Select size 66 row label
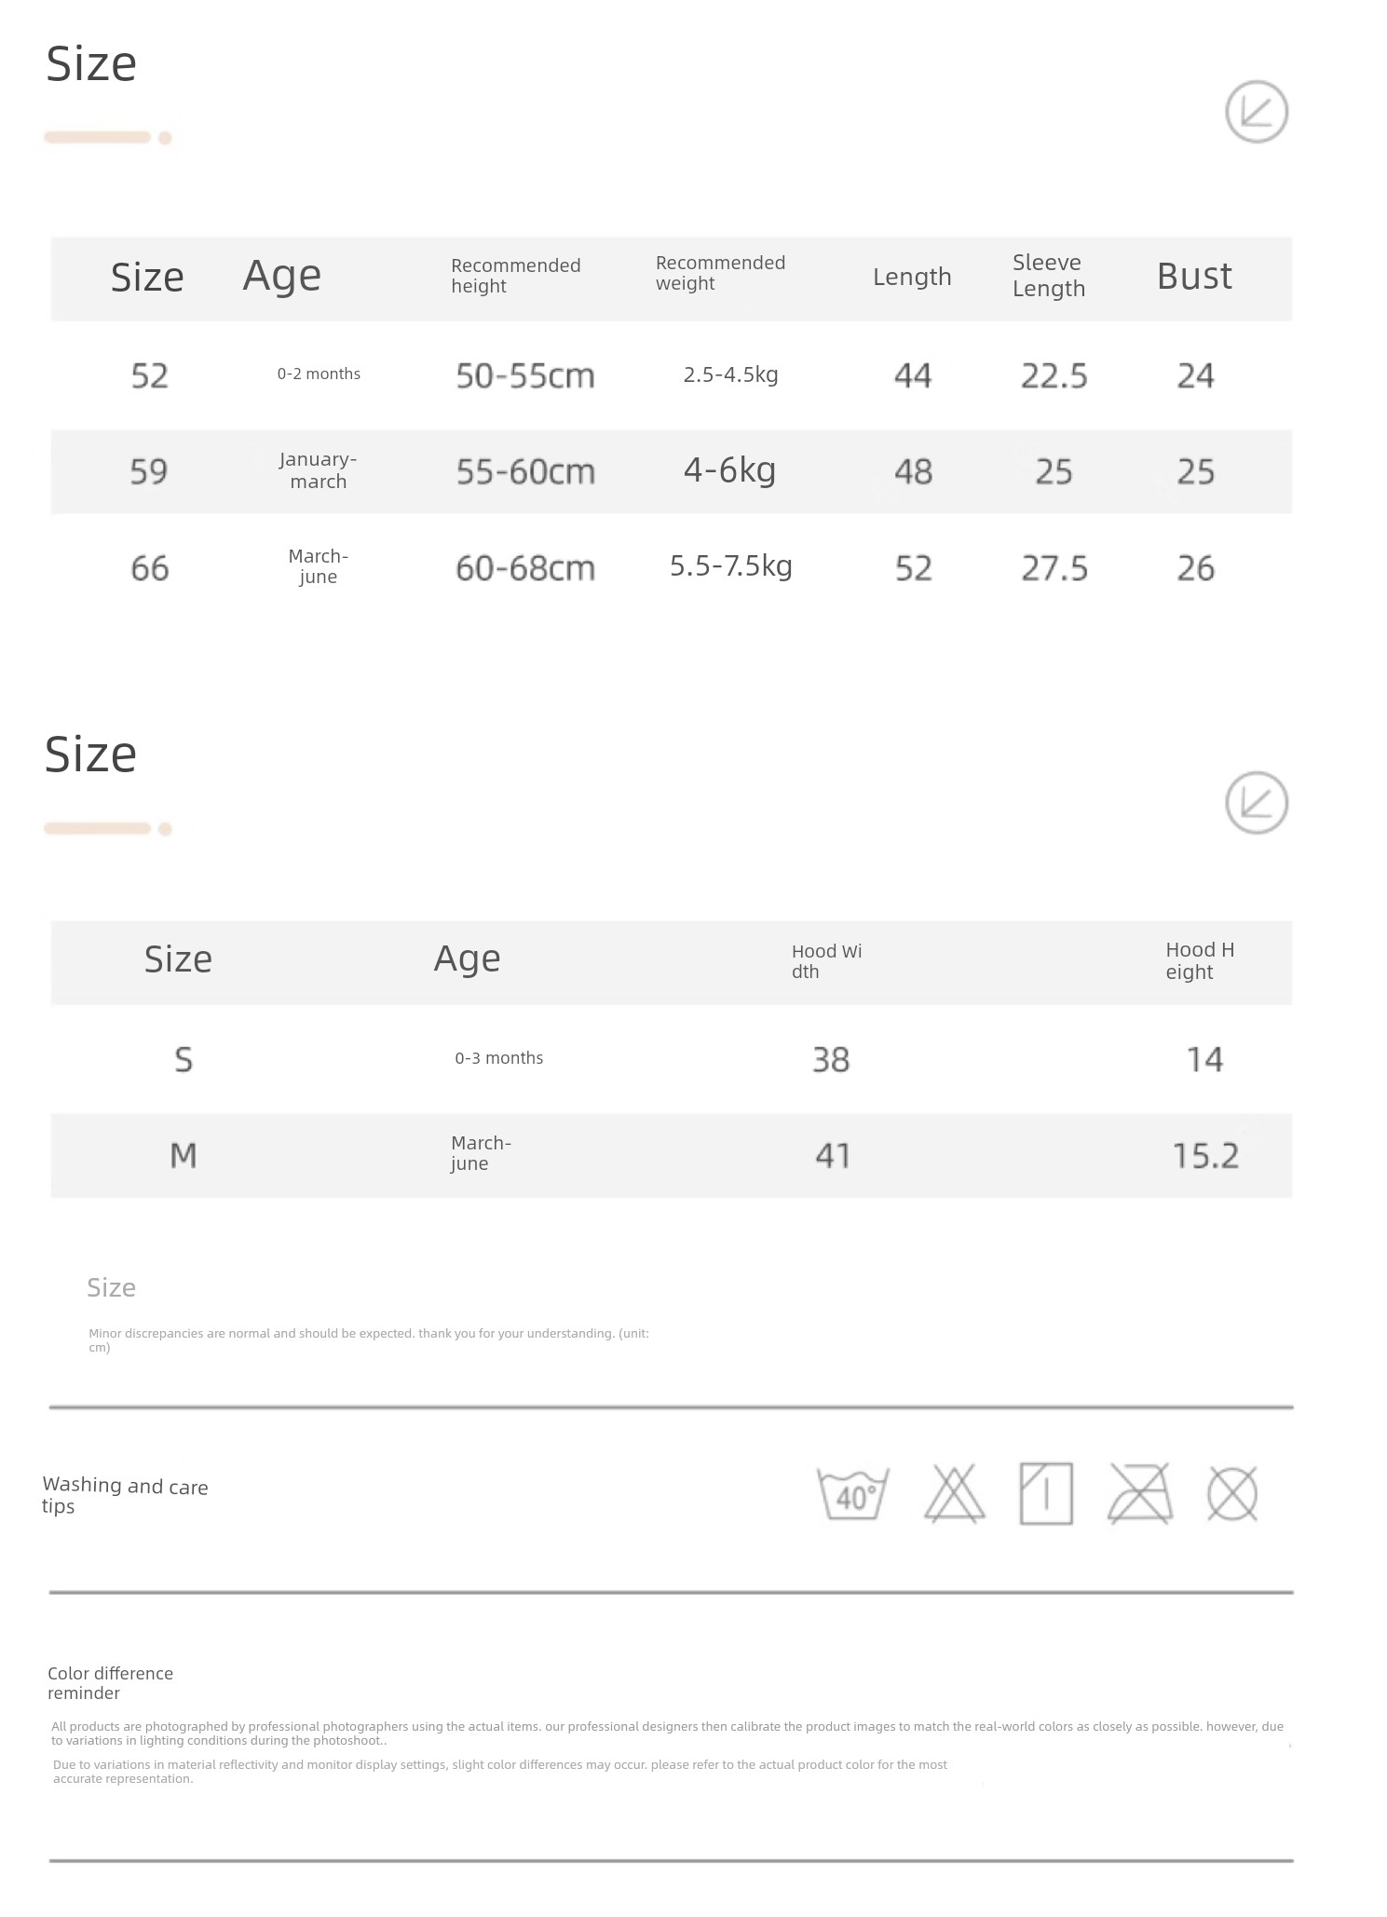Image resolution: width=1387 pixels, height=1917 pixels. tap(149, 568)
